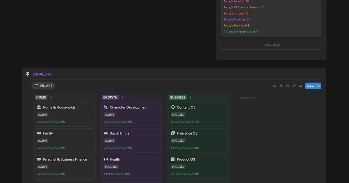Click the plus icon next to New group
Image resolution: width=349 pixels, height=183 pixels.
[237, 98]
